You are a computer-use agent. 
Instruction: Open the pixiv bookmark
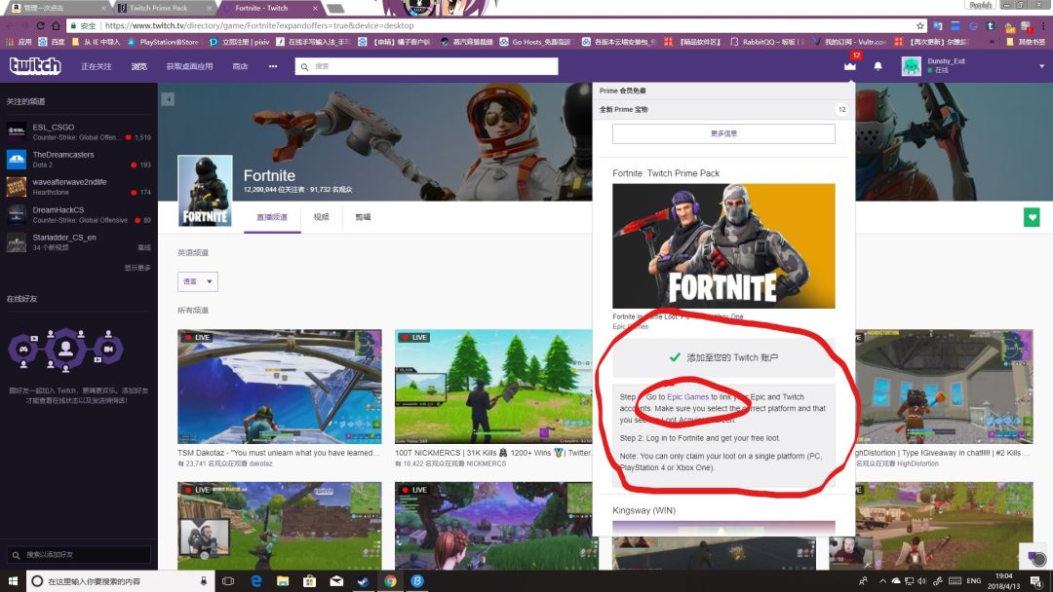point(239,42)
